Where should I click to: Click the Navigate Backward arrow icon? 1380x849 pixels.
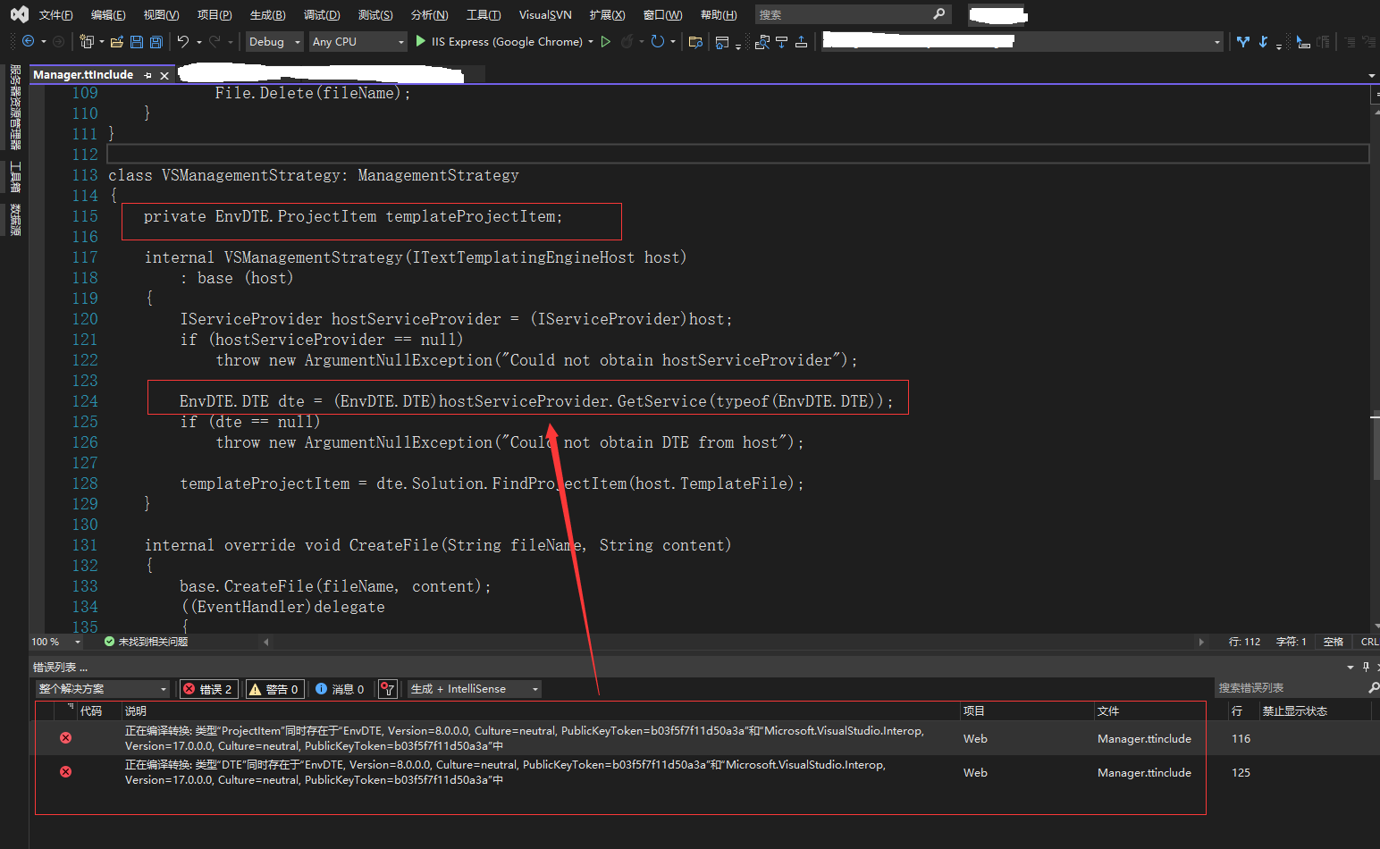tap(29, 41)
